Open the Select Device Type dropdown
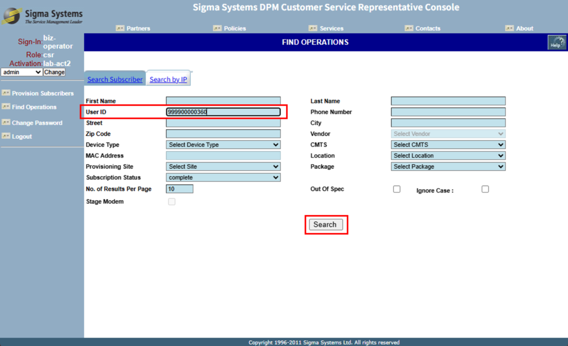The height and width of the screenshot is (346, 568). [223, 145]
